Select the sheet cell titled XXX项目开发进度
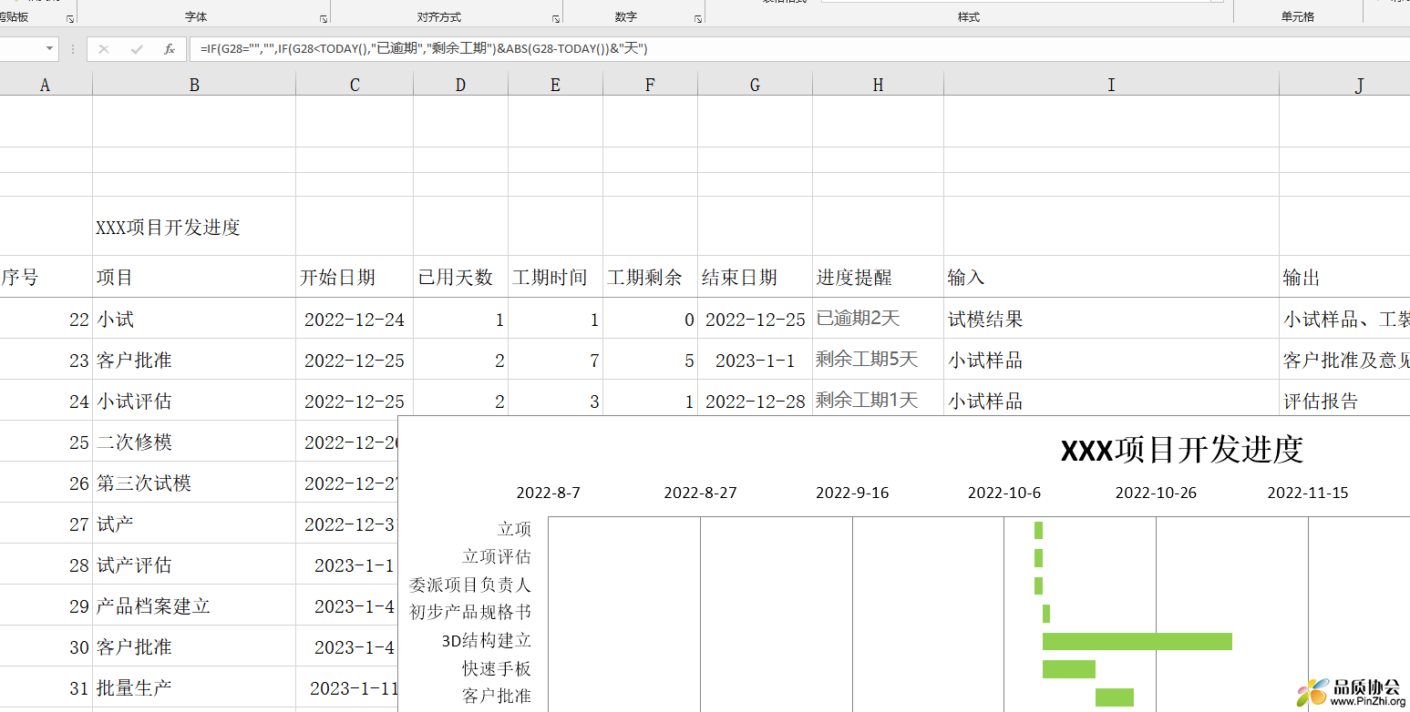1410x712 pixels. (x=194, y=227)
